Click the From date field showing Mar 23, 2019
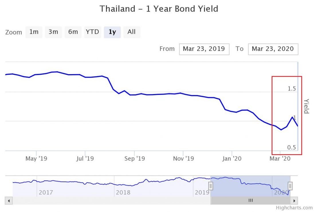The height and width of the screenshot is (212, 318). tap(204, 49)
